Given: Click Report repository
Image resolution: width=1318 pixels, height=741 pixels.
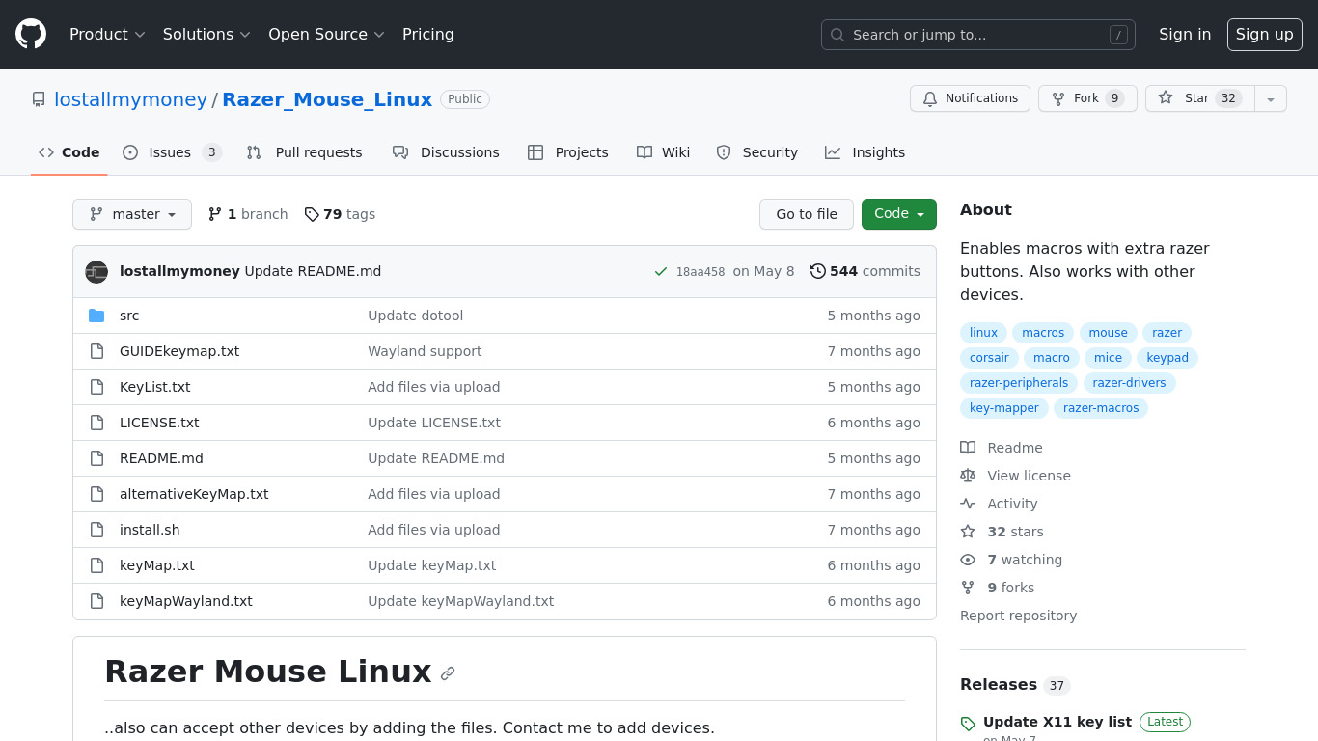Looking at the screenshot, I should pos(1018,616).
